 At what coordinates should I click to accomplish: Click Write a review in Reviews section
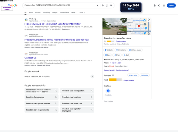click(x=133, y=75)
